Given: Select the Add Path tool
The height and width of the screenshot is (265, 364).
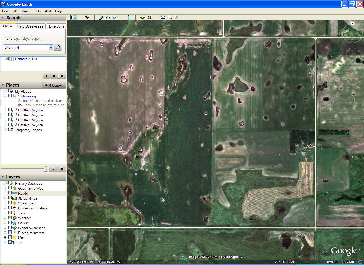Looking at the screenshot, I should 108,17.
